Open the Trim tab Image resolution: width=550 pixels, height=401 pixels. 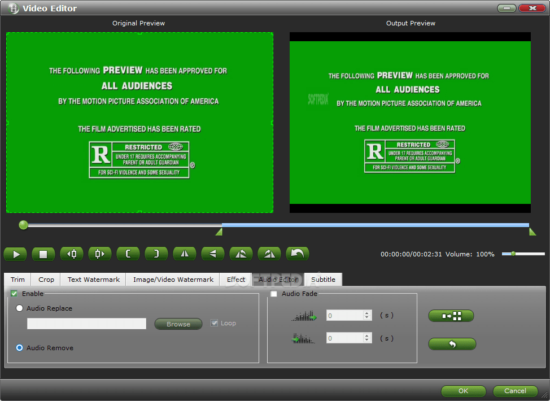click(x=18, y=280)
